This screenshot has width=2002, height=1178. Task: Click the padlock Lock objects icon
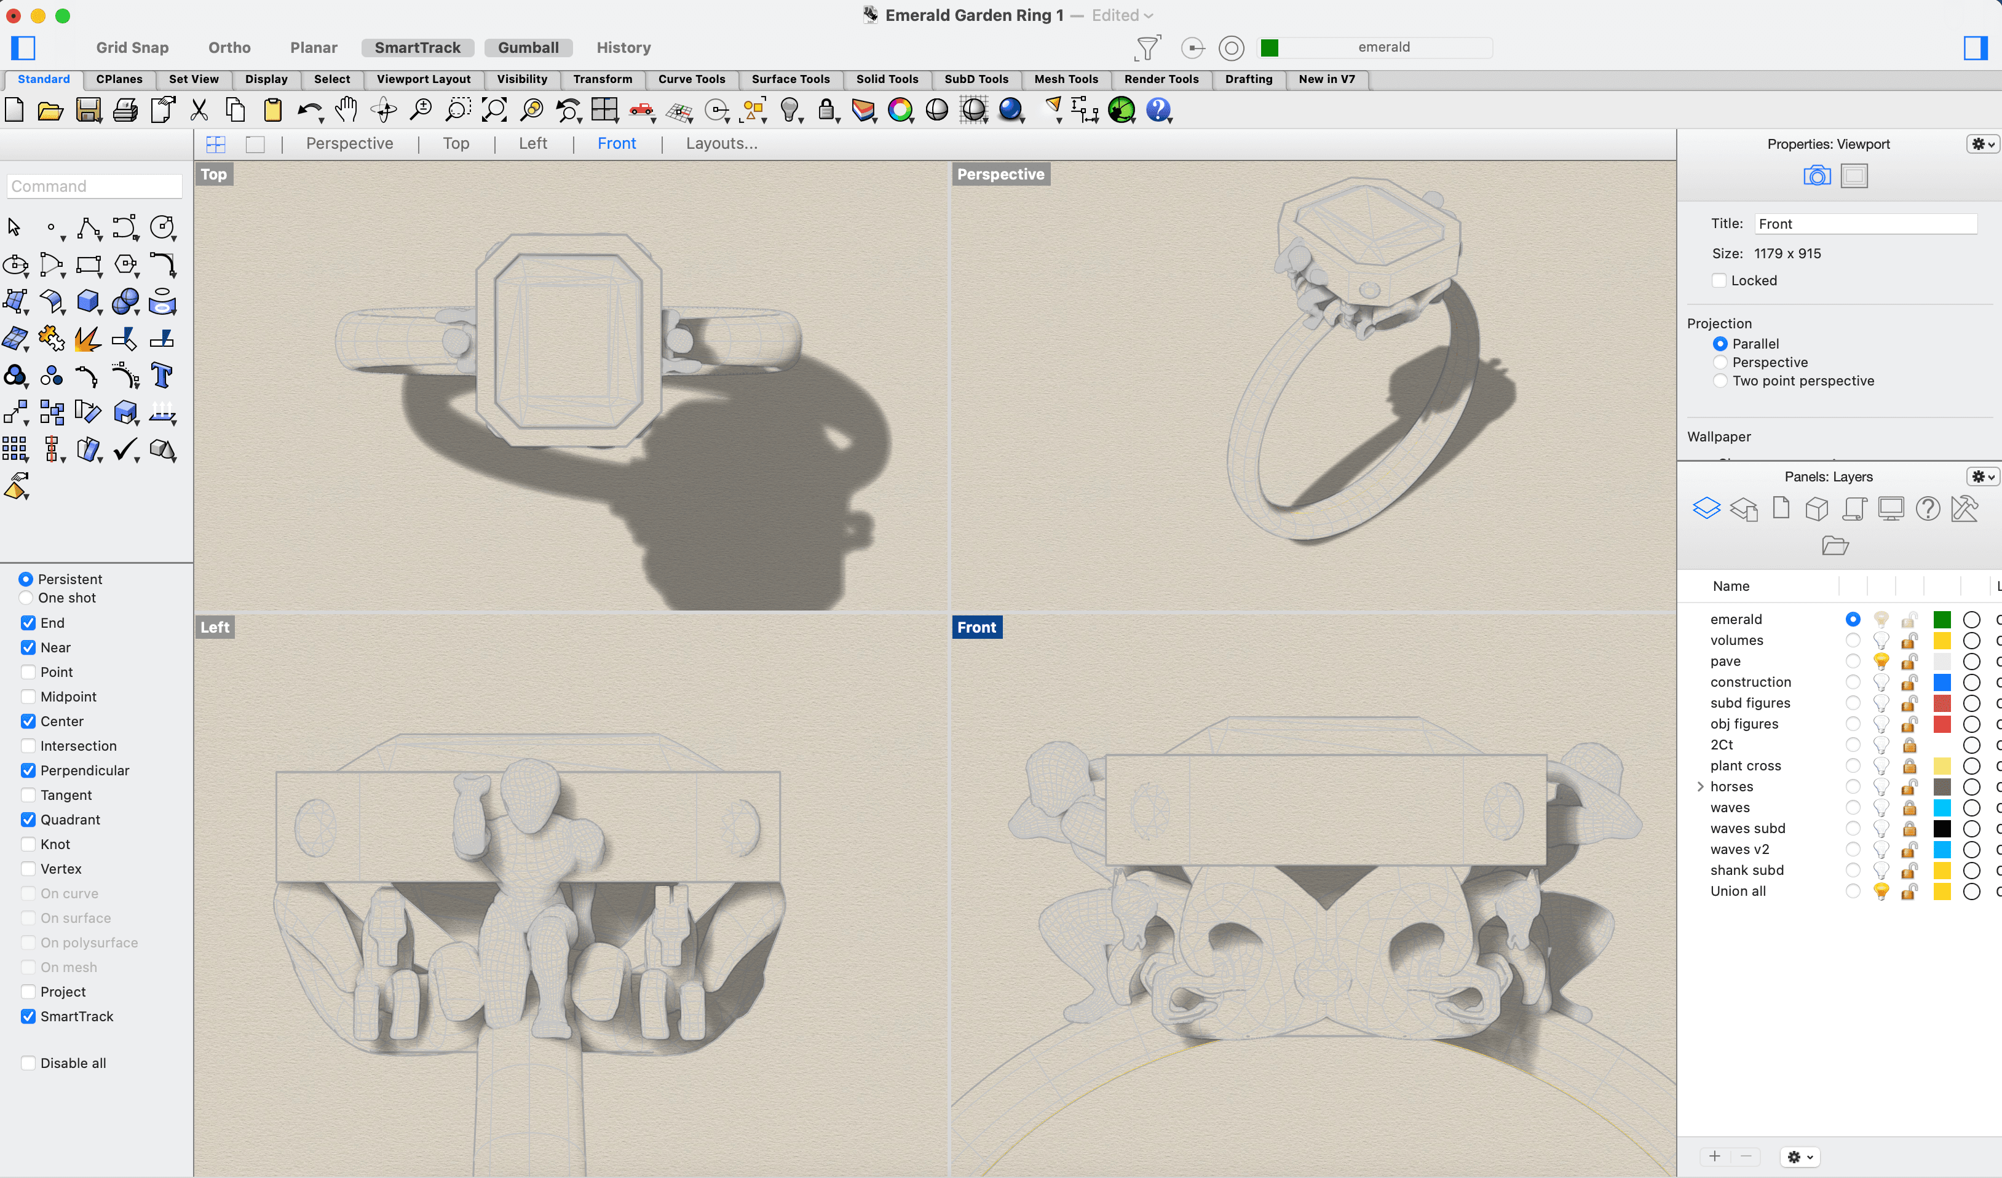[826, 109]
